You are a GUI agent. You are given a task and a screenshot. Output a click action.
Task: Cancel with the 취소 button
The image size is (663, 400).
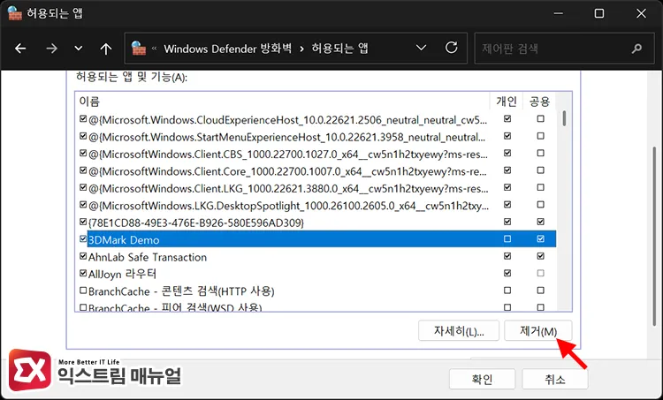(x=555, y=379)
